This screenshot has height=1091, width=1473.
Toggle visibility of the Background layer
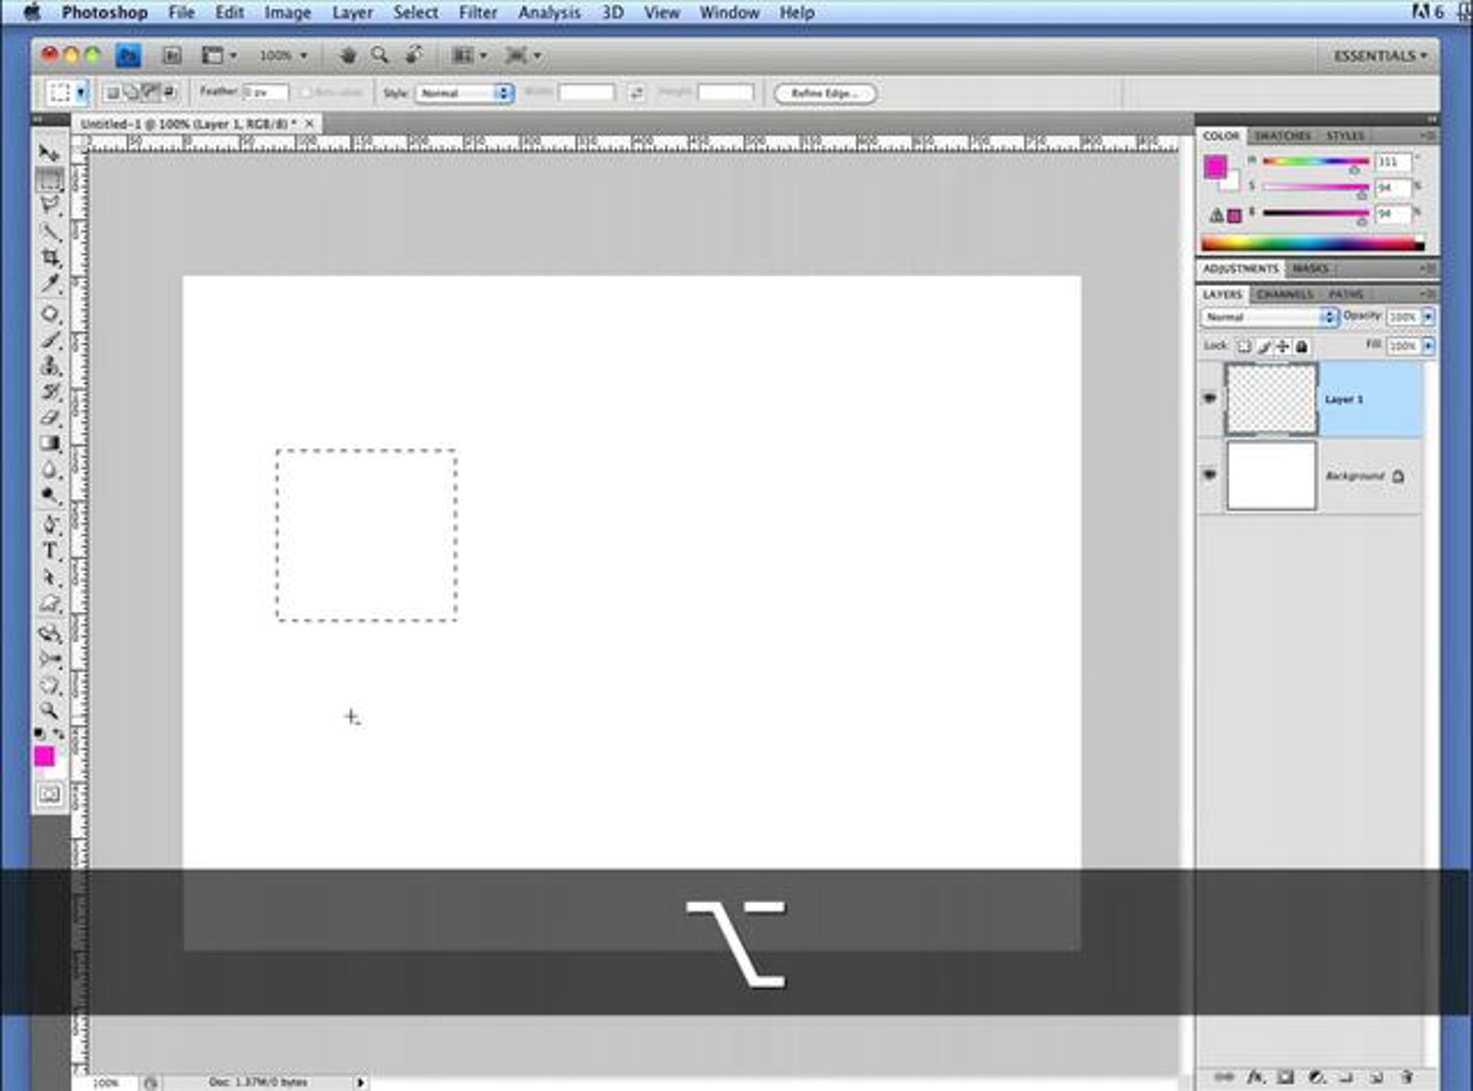tap(1210, 475)
